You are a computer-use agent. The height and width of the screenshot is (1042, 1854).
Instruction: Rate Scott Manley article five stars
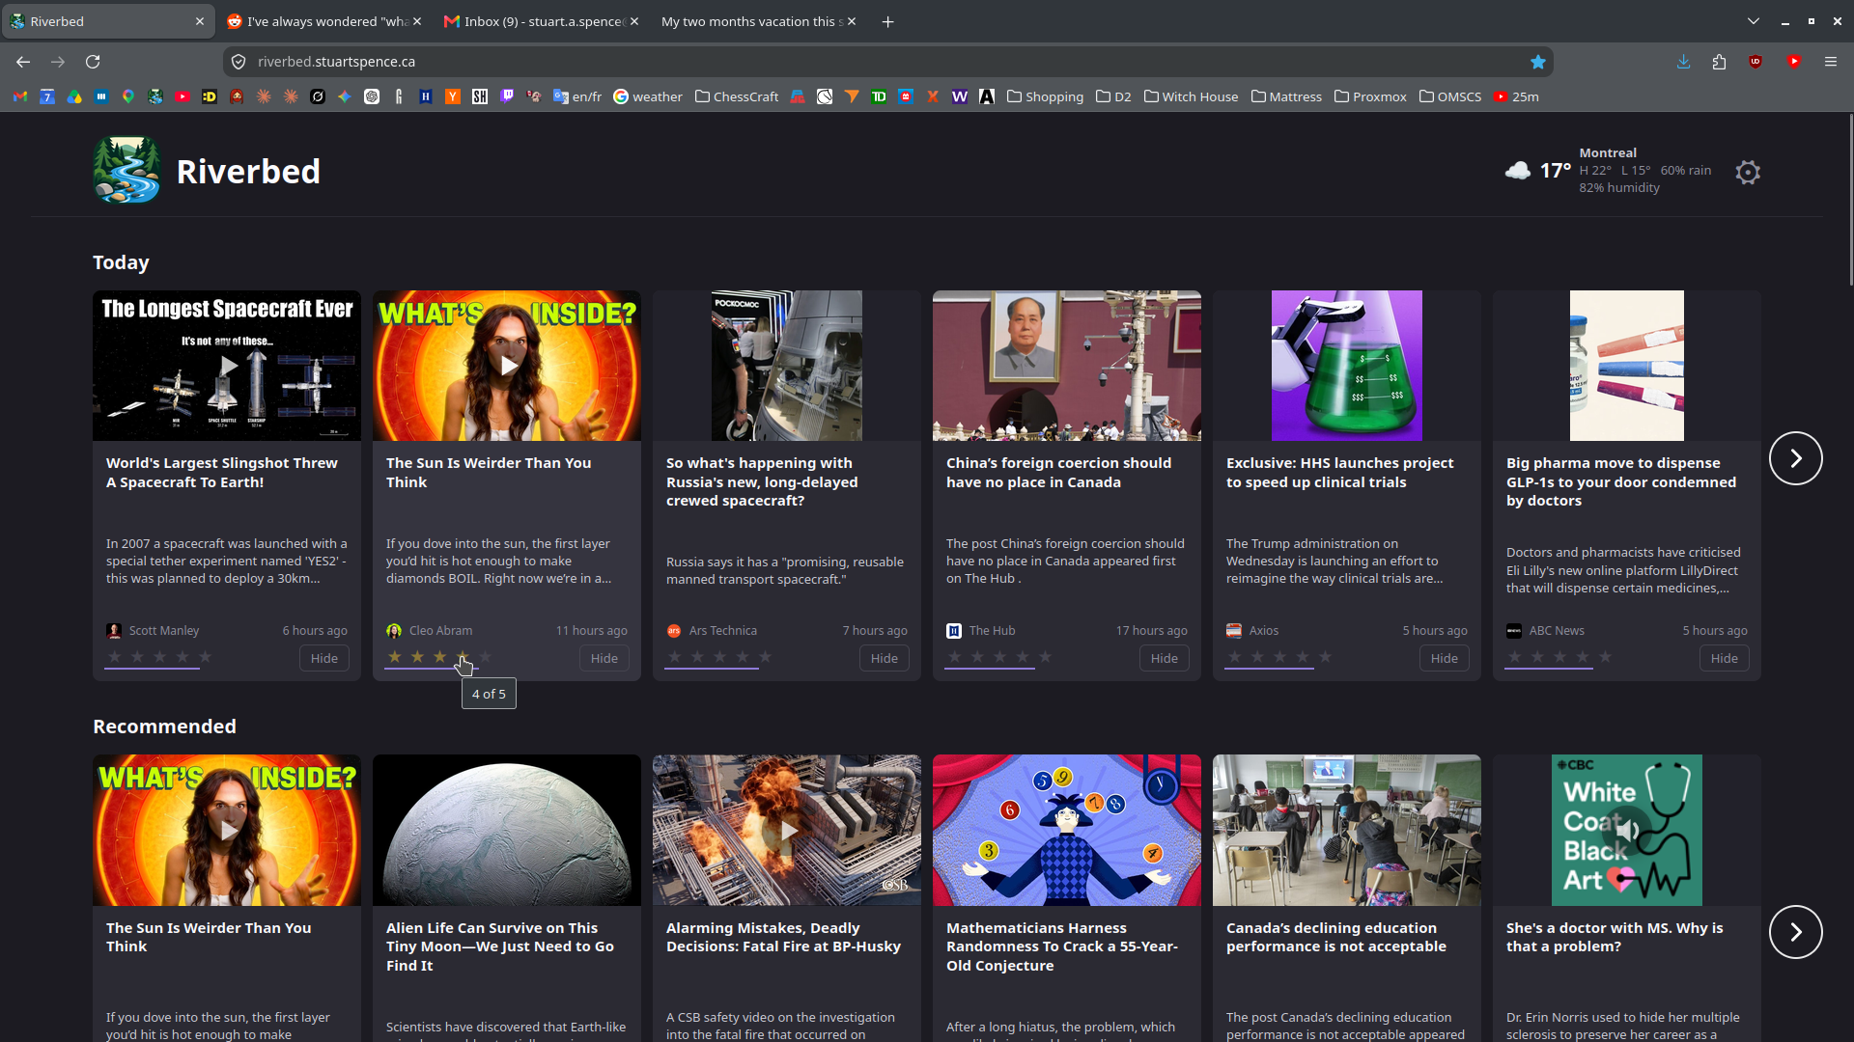(x=205, y=657)
